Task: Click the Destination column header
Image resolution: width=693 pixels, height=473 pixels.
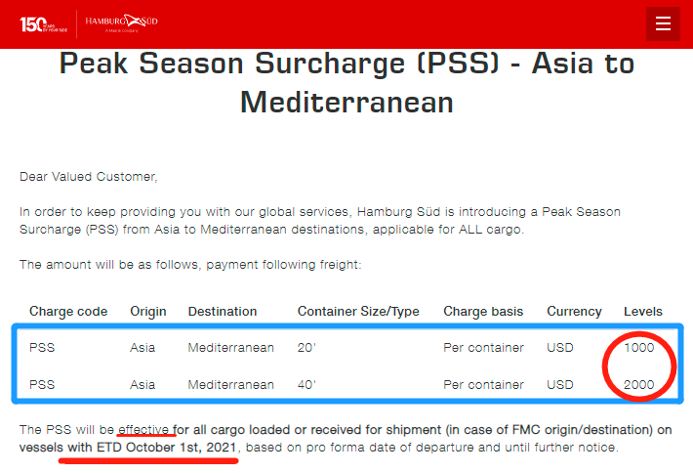Action: [223, 312]
